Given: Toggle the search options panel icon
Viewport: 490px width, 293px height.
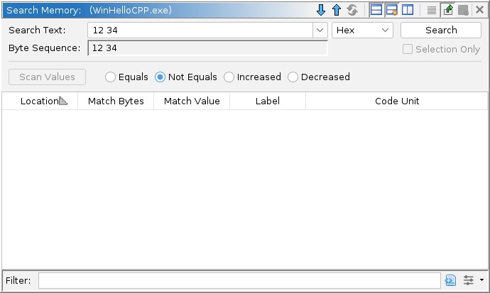Looking at the screenshot, I should [376, 11].
